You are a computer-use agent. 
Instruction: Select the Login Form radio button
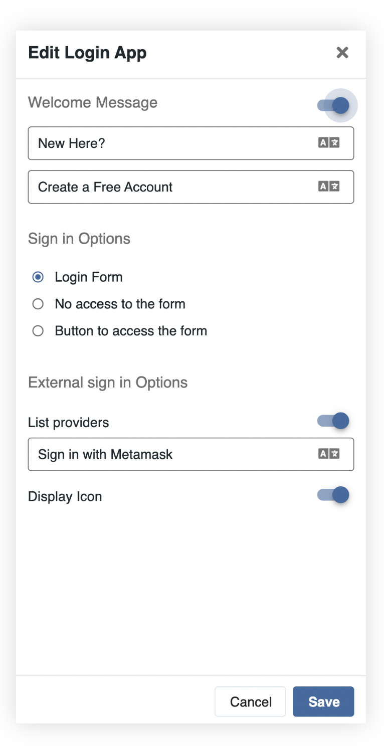click(38, 277)
